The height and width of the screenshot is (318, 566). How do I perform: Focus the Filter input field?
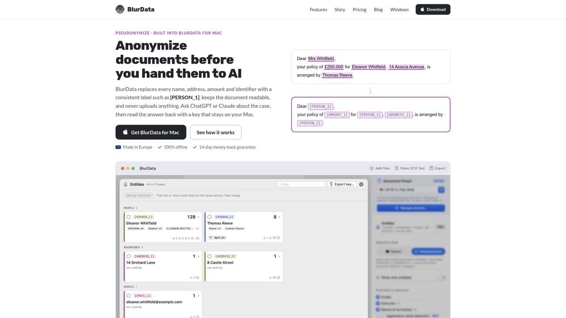click(302, 184)
